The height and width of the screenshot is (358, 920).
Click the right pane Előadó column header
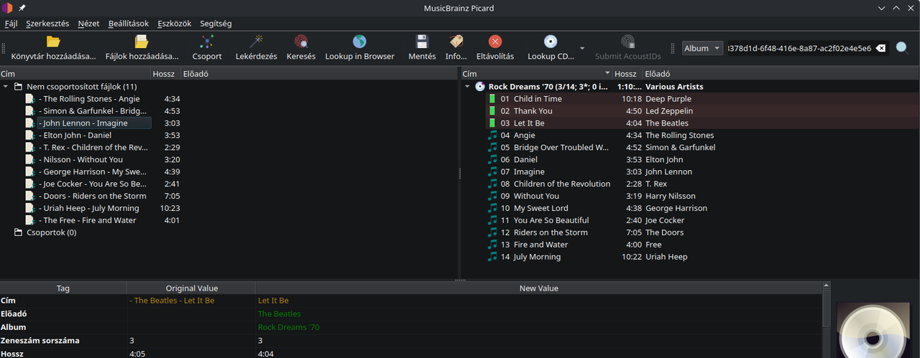tap(781, 73)
